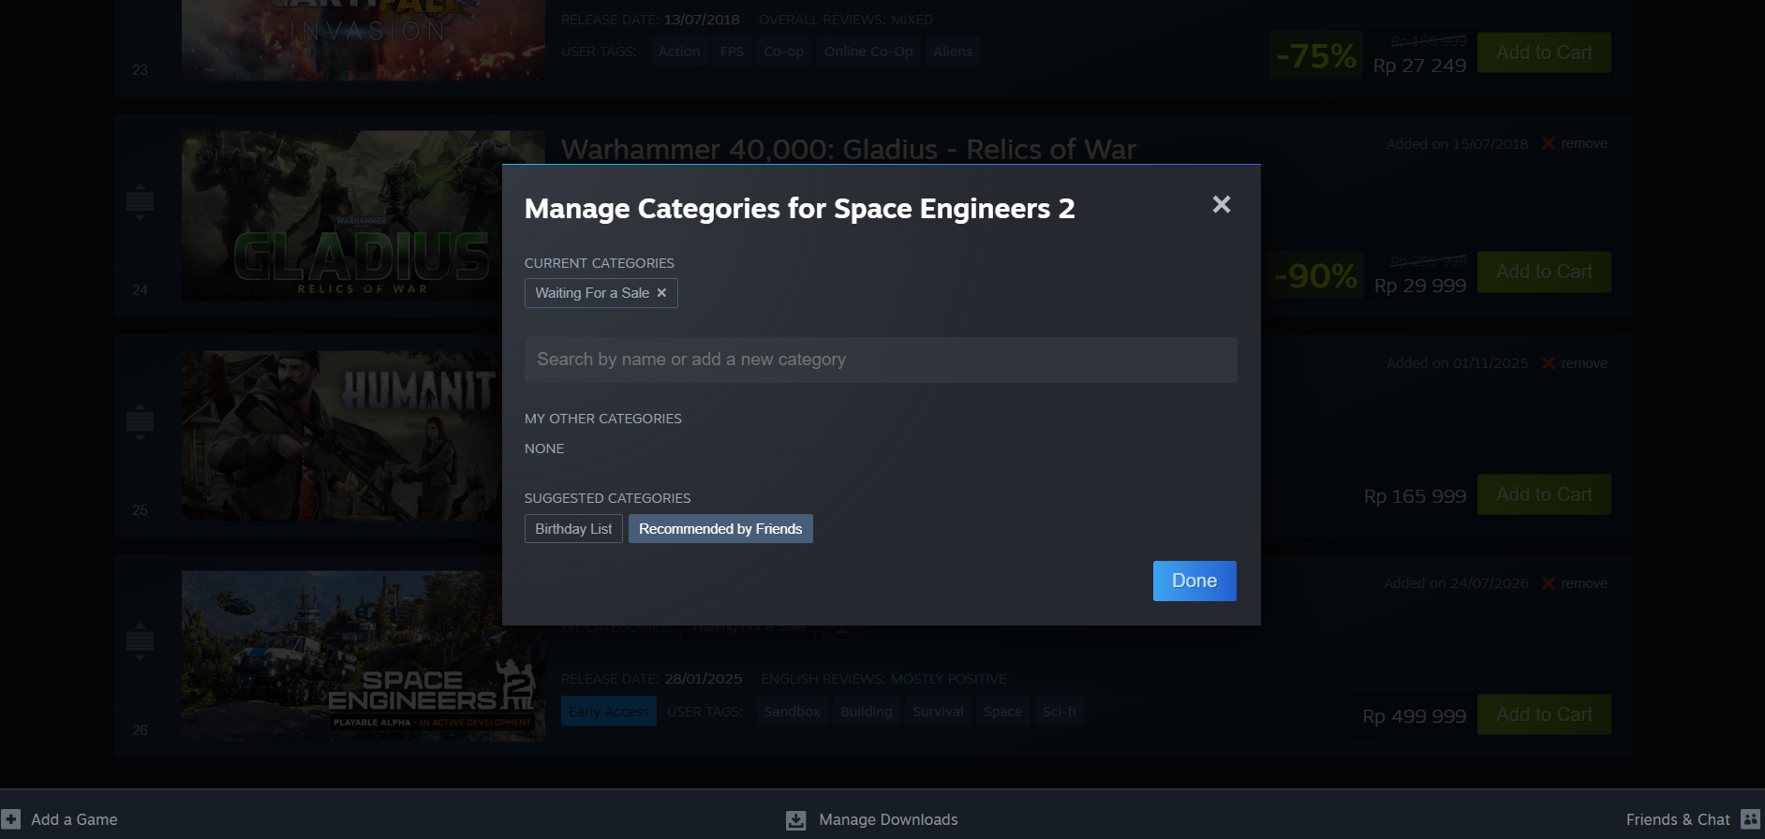Select the Building user tag
Image resolution: width=1765 pixels, height=839 pixels.
click(867, 712)
